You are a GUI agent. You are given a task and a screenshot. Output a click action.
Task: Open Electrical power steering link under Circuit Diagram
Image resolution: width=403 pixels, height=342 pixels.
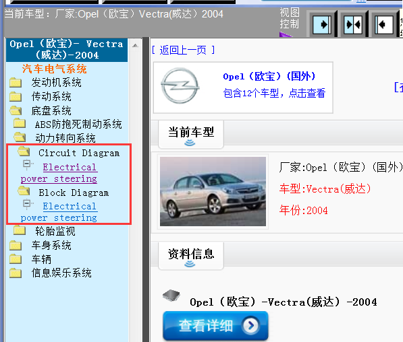coord(59,173)
